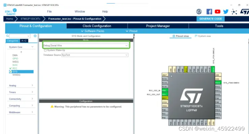Click the NRST pin on chip

(165, 98)
